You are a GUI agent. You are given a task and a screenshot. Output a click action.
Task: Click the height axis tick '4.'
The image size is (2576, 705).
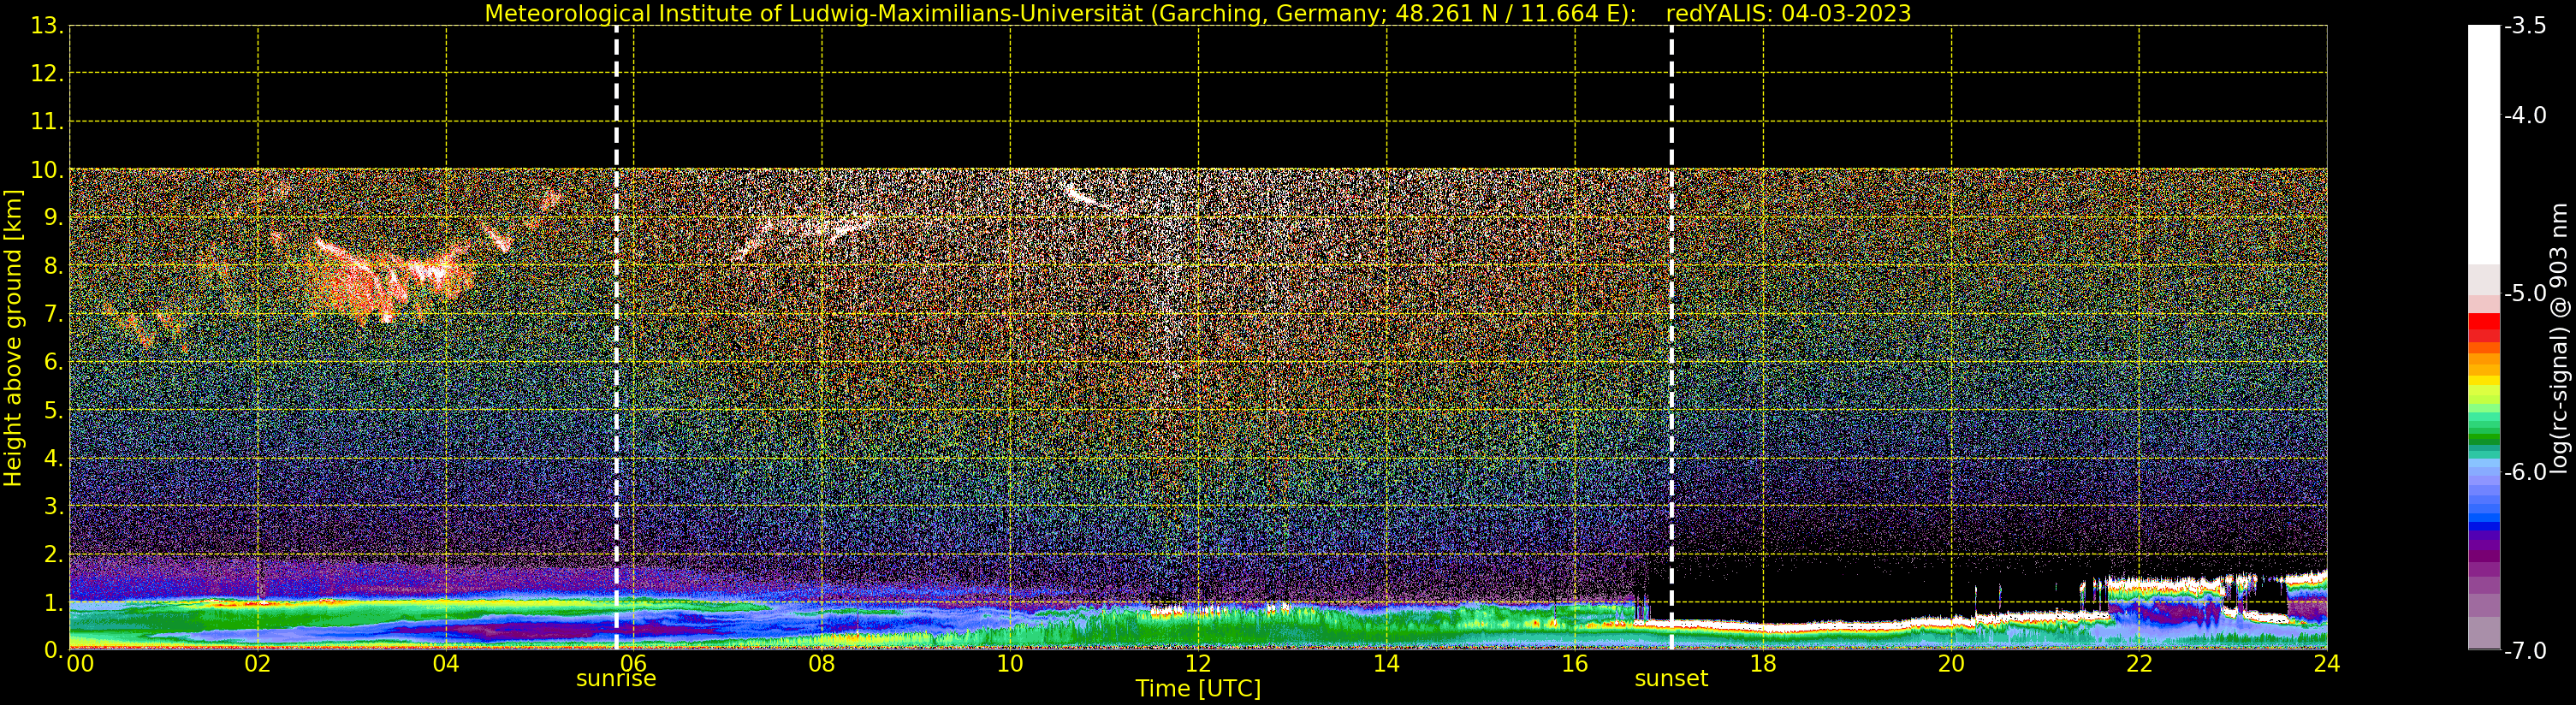pos(55,458)
